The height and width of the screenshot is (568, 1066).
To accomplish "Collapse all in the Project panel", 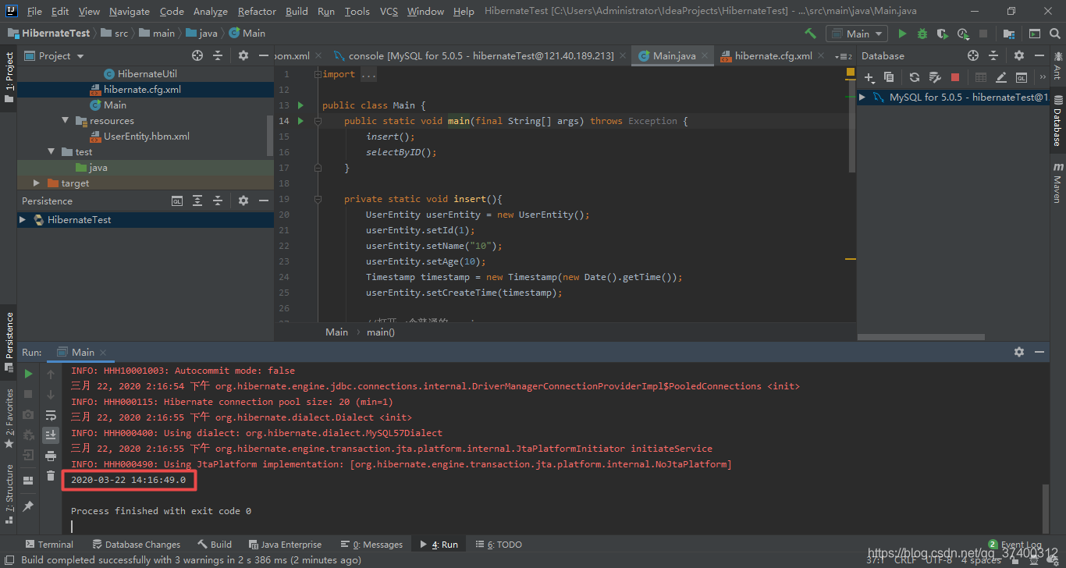I will 218,55.
